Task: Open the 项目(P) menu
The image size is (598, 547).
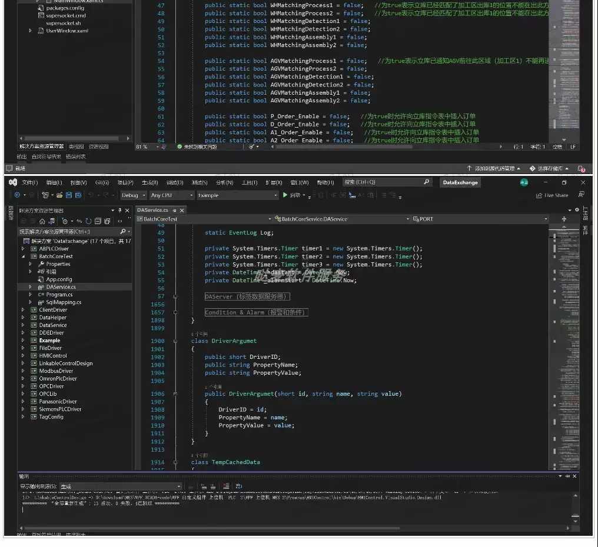Action: click(125, 182)
